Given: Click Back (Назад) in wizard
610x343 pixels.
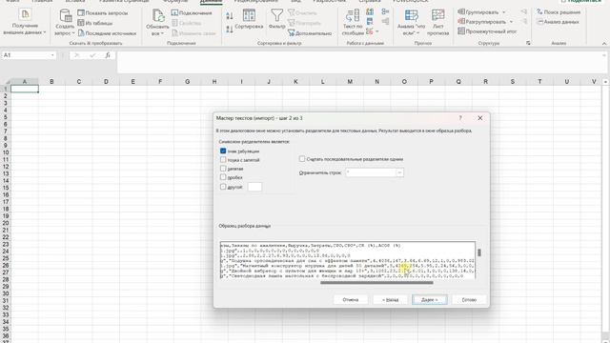Looking at the screenshot, I should pyautogui.click(x=390, y=300).
